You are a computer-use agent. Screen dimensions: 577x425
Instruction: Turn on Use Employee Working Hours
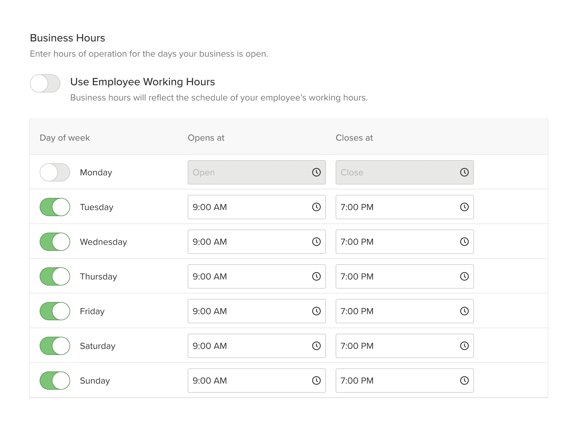(x=45, y=83)
